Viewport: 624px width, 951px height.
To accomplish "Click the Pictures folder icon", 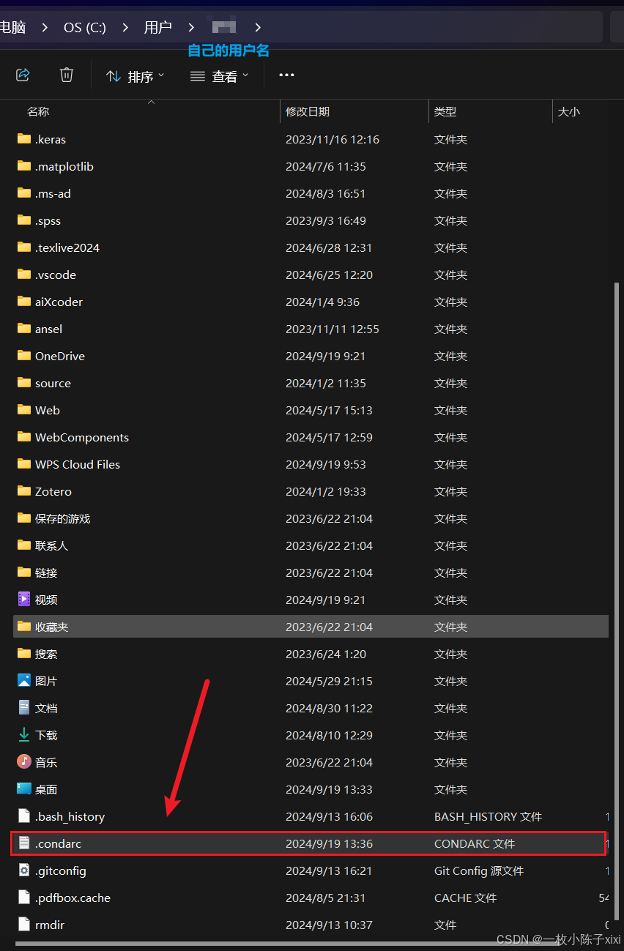I will (x=24, y=681).
